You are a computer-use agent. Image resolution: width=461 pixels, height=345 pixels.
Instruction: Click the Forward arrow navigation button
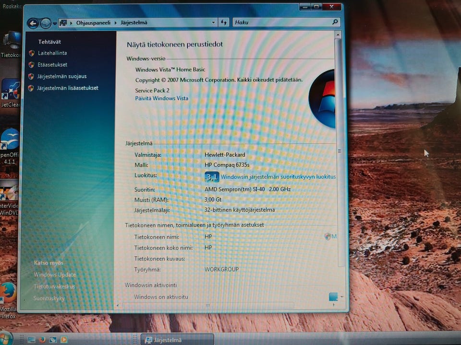click(46, 23)
